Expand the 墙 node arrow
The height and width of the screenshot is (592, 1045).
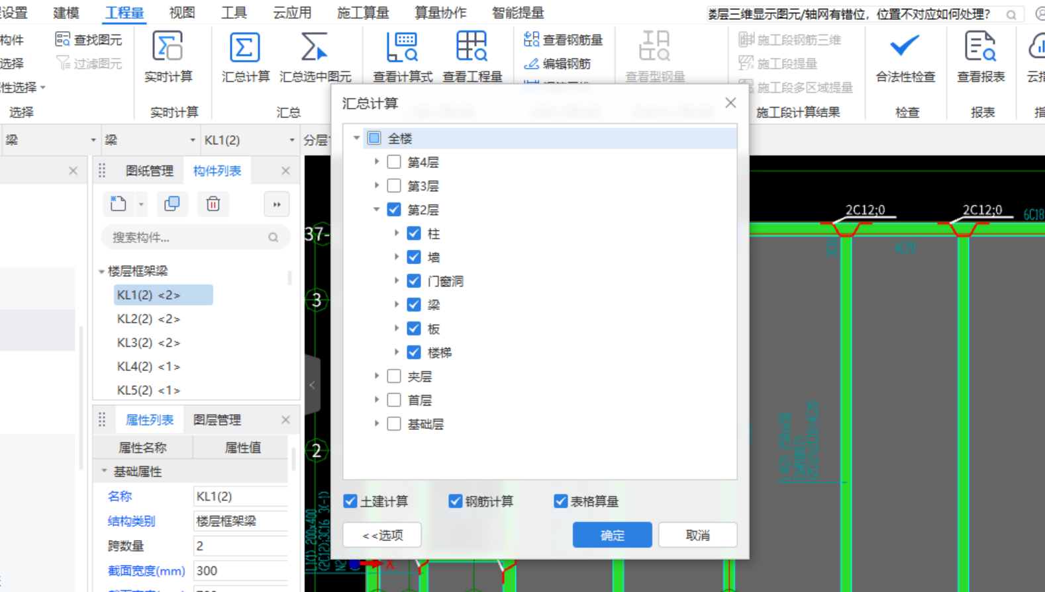(x=396, y=257)
